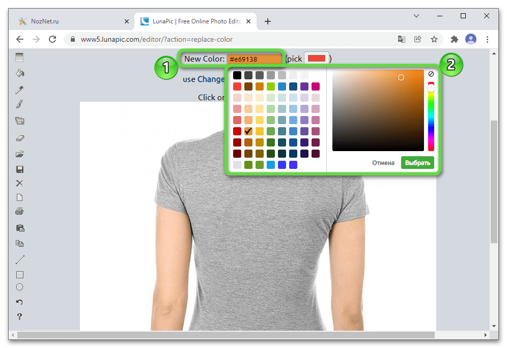Click the hue slider handle

pos(431,88)
